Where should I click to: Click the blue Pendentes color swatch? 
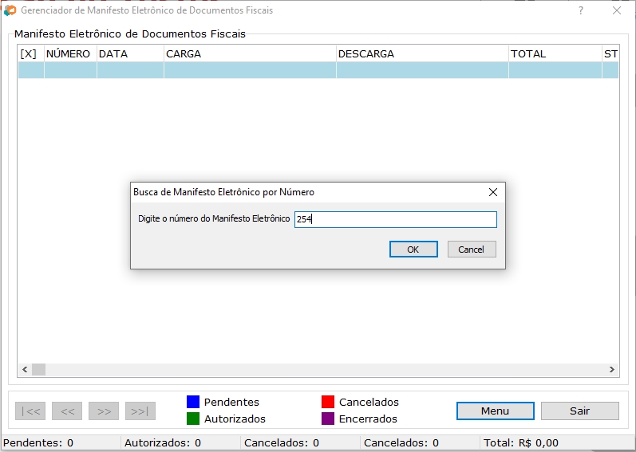tap(193, 402)
